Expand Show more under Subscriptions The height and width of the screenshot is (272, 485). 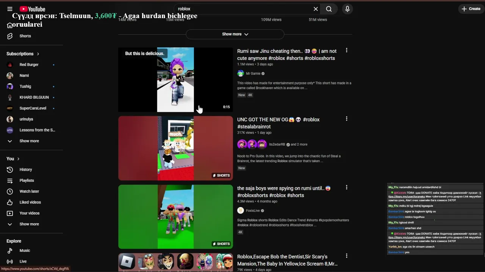(29, 141)
